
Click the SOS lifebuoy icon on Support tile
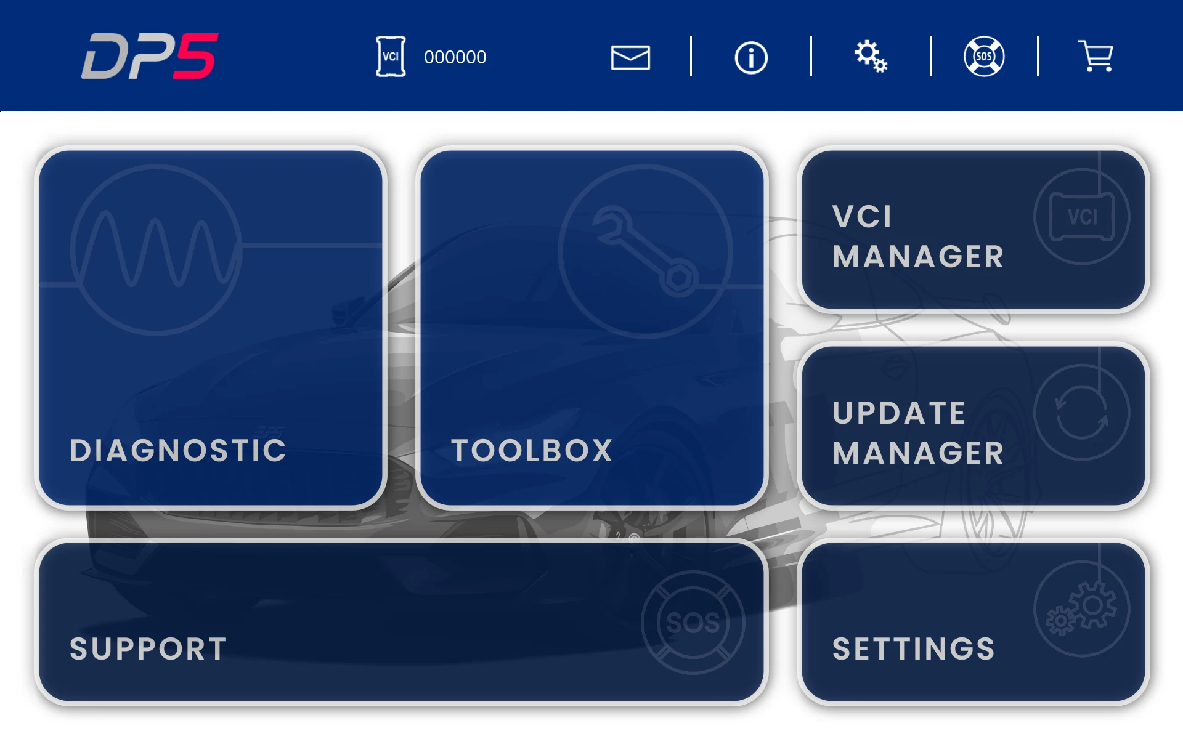coord(693,623)
